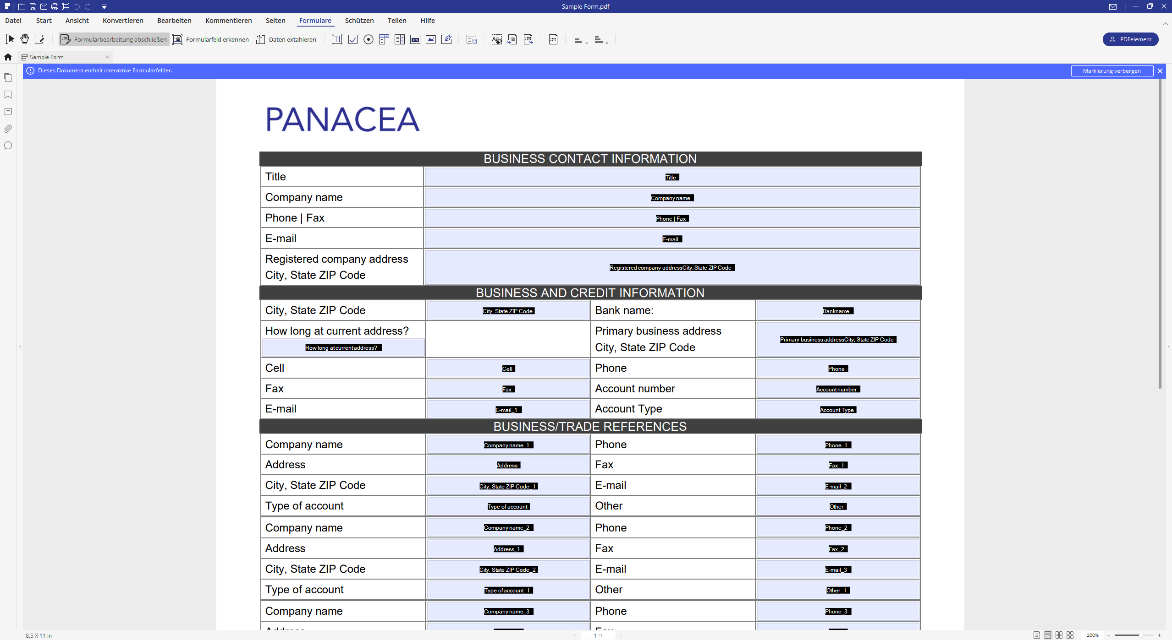Open the Kommentieren menu tab

[228, 21]
